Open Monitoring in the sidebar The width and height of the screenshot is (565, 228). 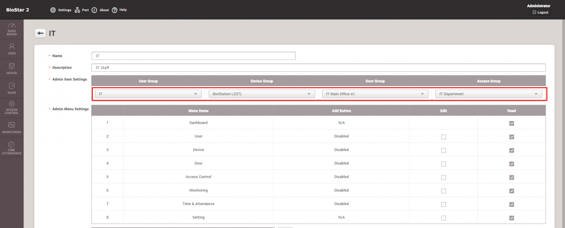pos(12,127)
